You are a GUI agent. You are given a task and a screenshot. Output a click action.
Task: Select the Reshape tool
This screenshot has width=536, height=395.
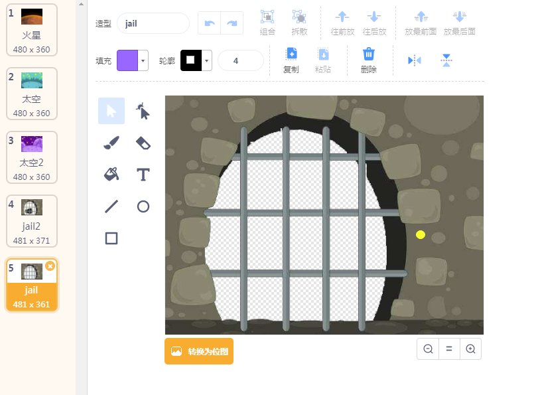(x=143, y=111)
